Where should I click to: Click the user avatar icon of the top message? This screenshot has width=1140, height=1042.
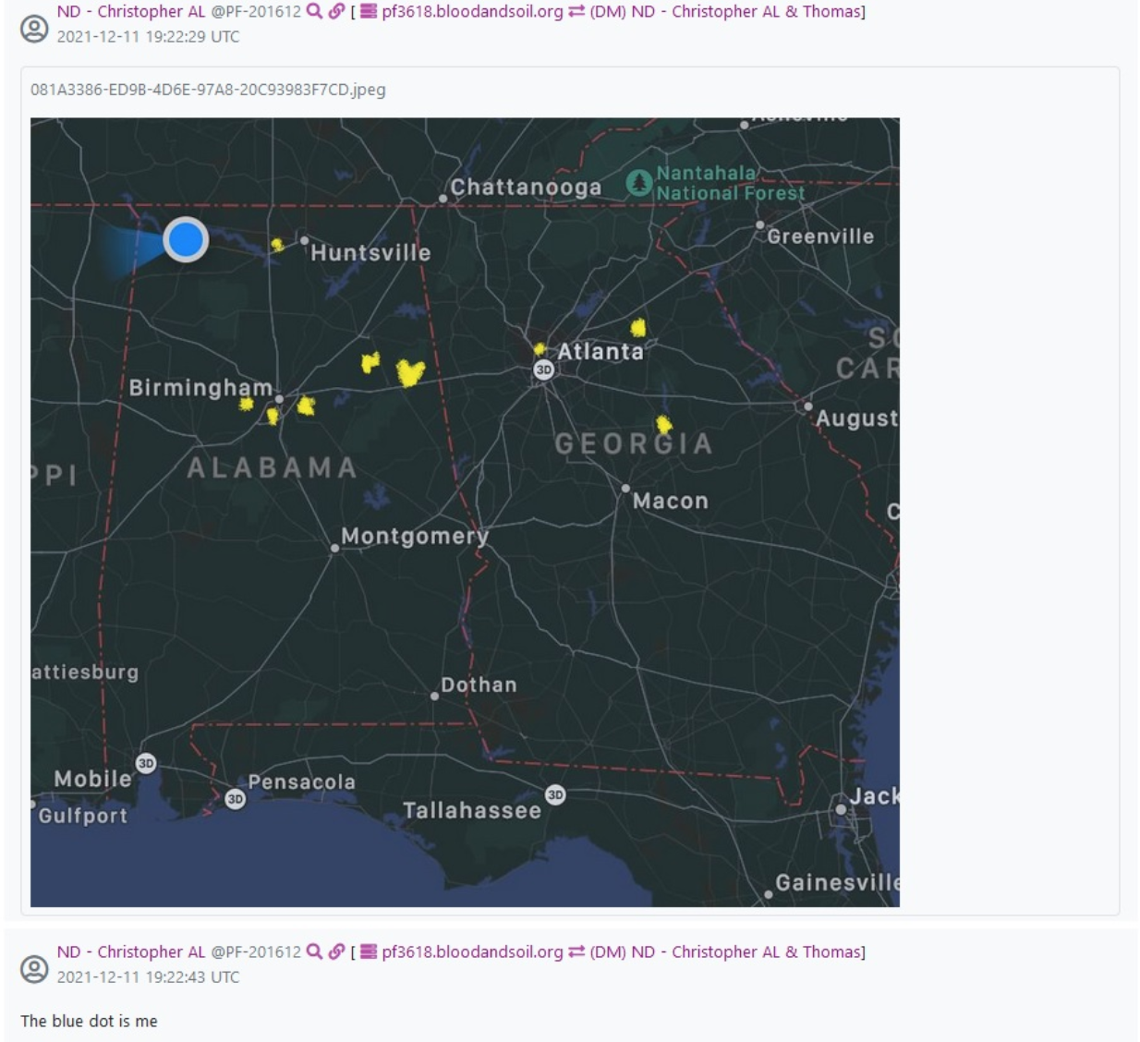tap(34, 29)
